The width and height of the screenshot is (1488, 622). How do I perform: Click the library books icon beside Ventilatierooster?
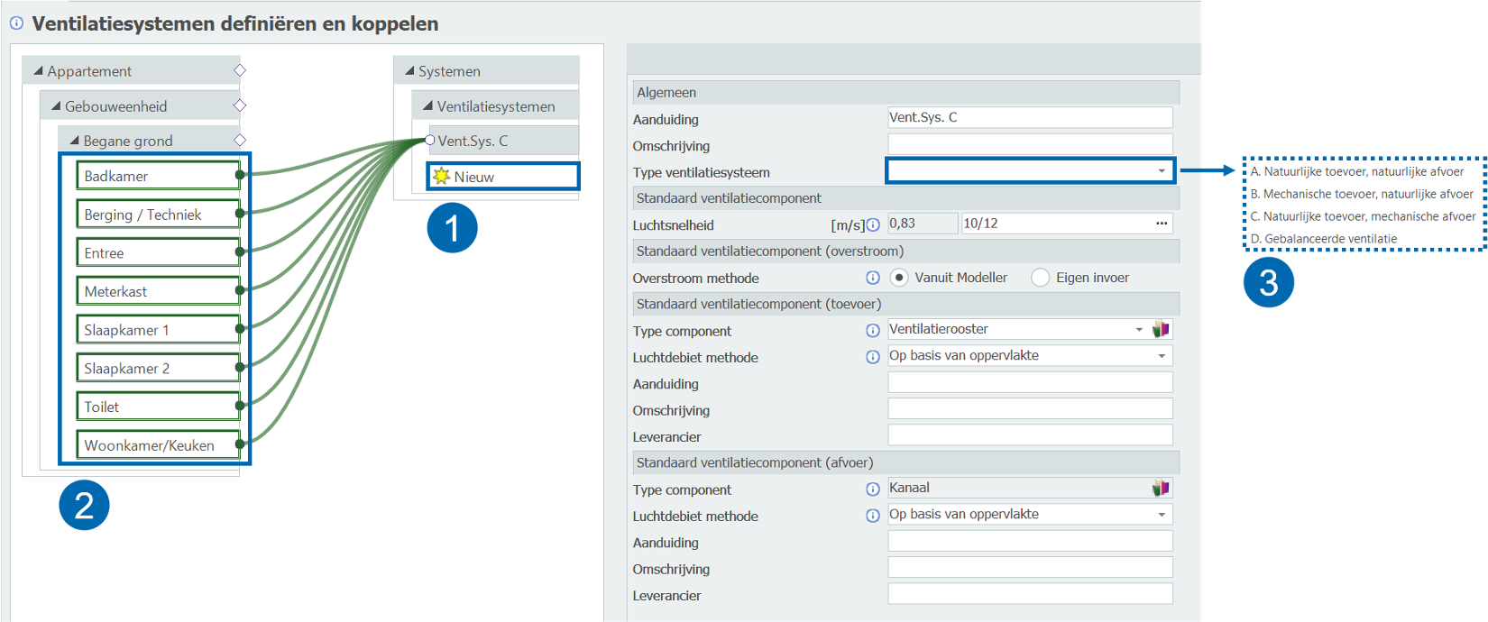[x=1161, y=330]
